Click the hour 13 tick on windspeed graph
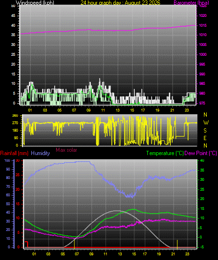 pyautogui.click(x=117, y=110)
